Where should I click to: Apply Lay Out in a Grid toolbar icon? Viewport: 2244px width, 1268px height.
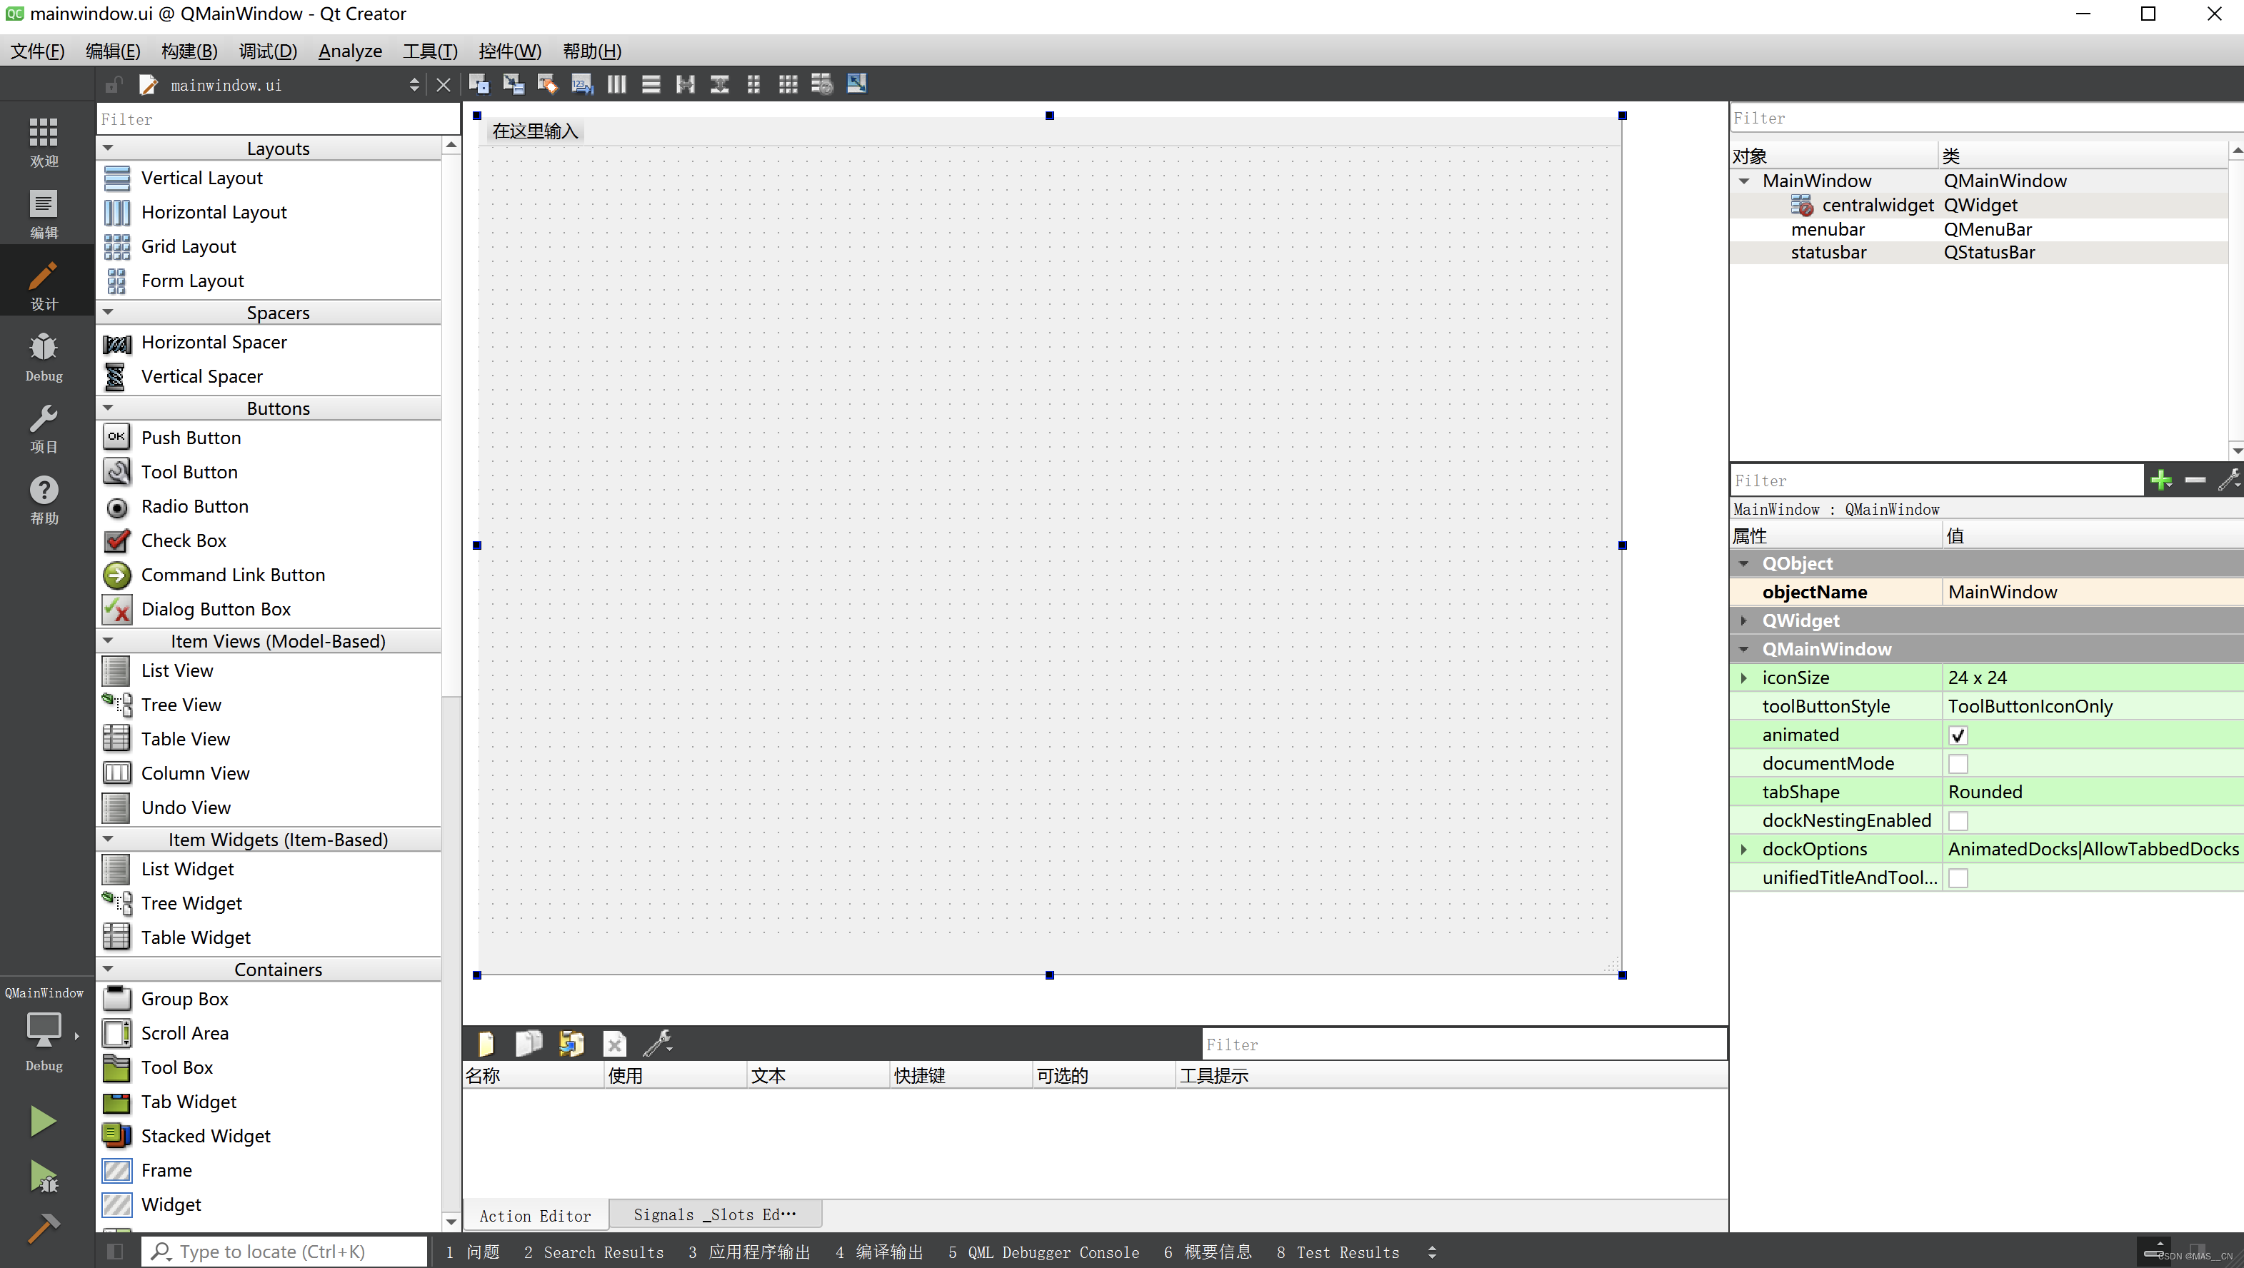(788, 84)
